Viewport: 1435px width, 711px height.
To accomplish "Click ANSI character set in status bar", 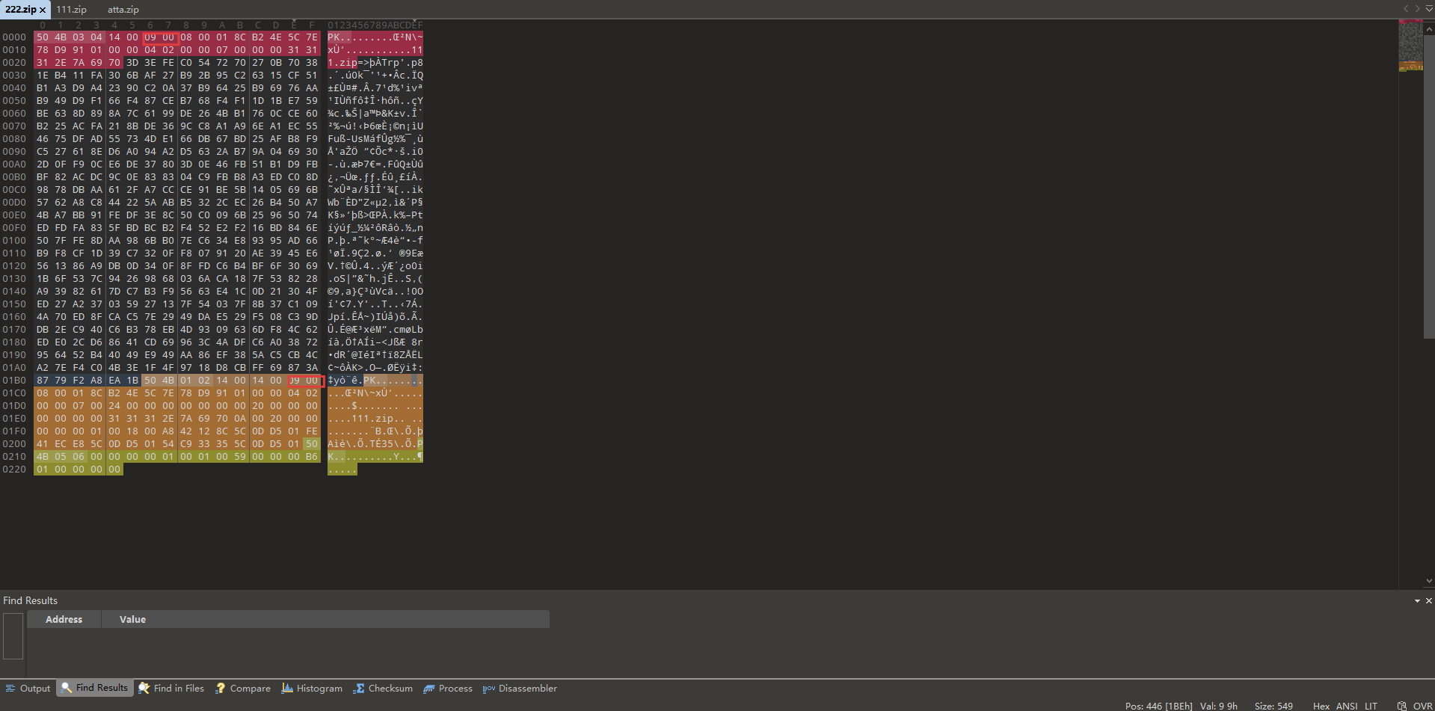I will tap(1347, 706).
